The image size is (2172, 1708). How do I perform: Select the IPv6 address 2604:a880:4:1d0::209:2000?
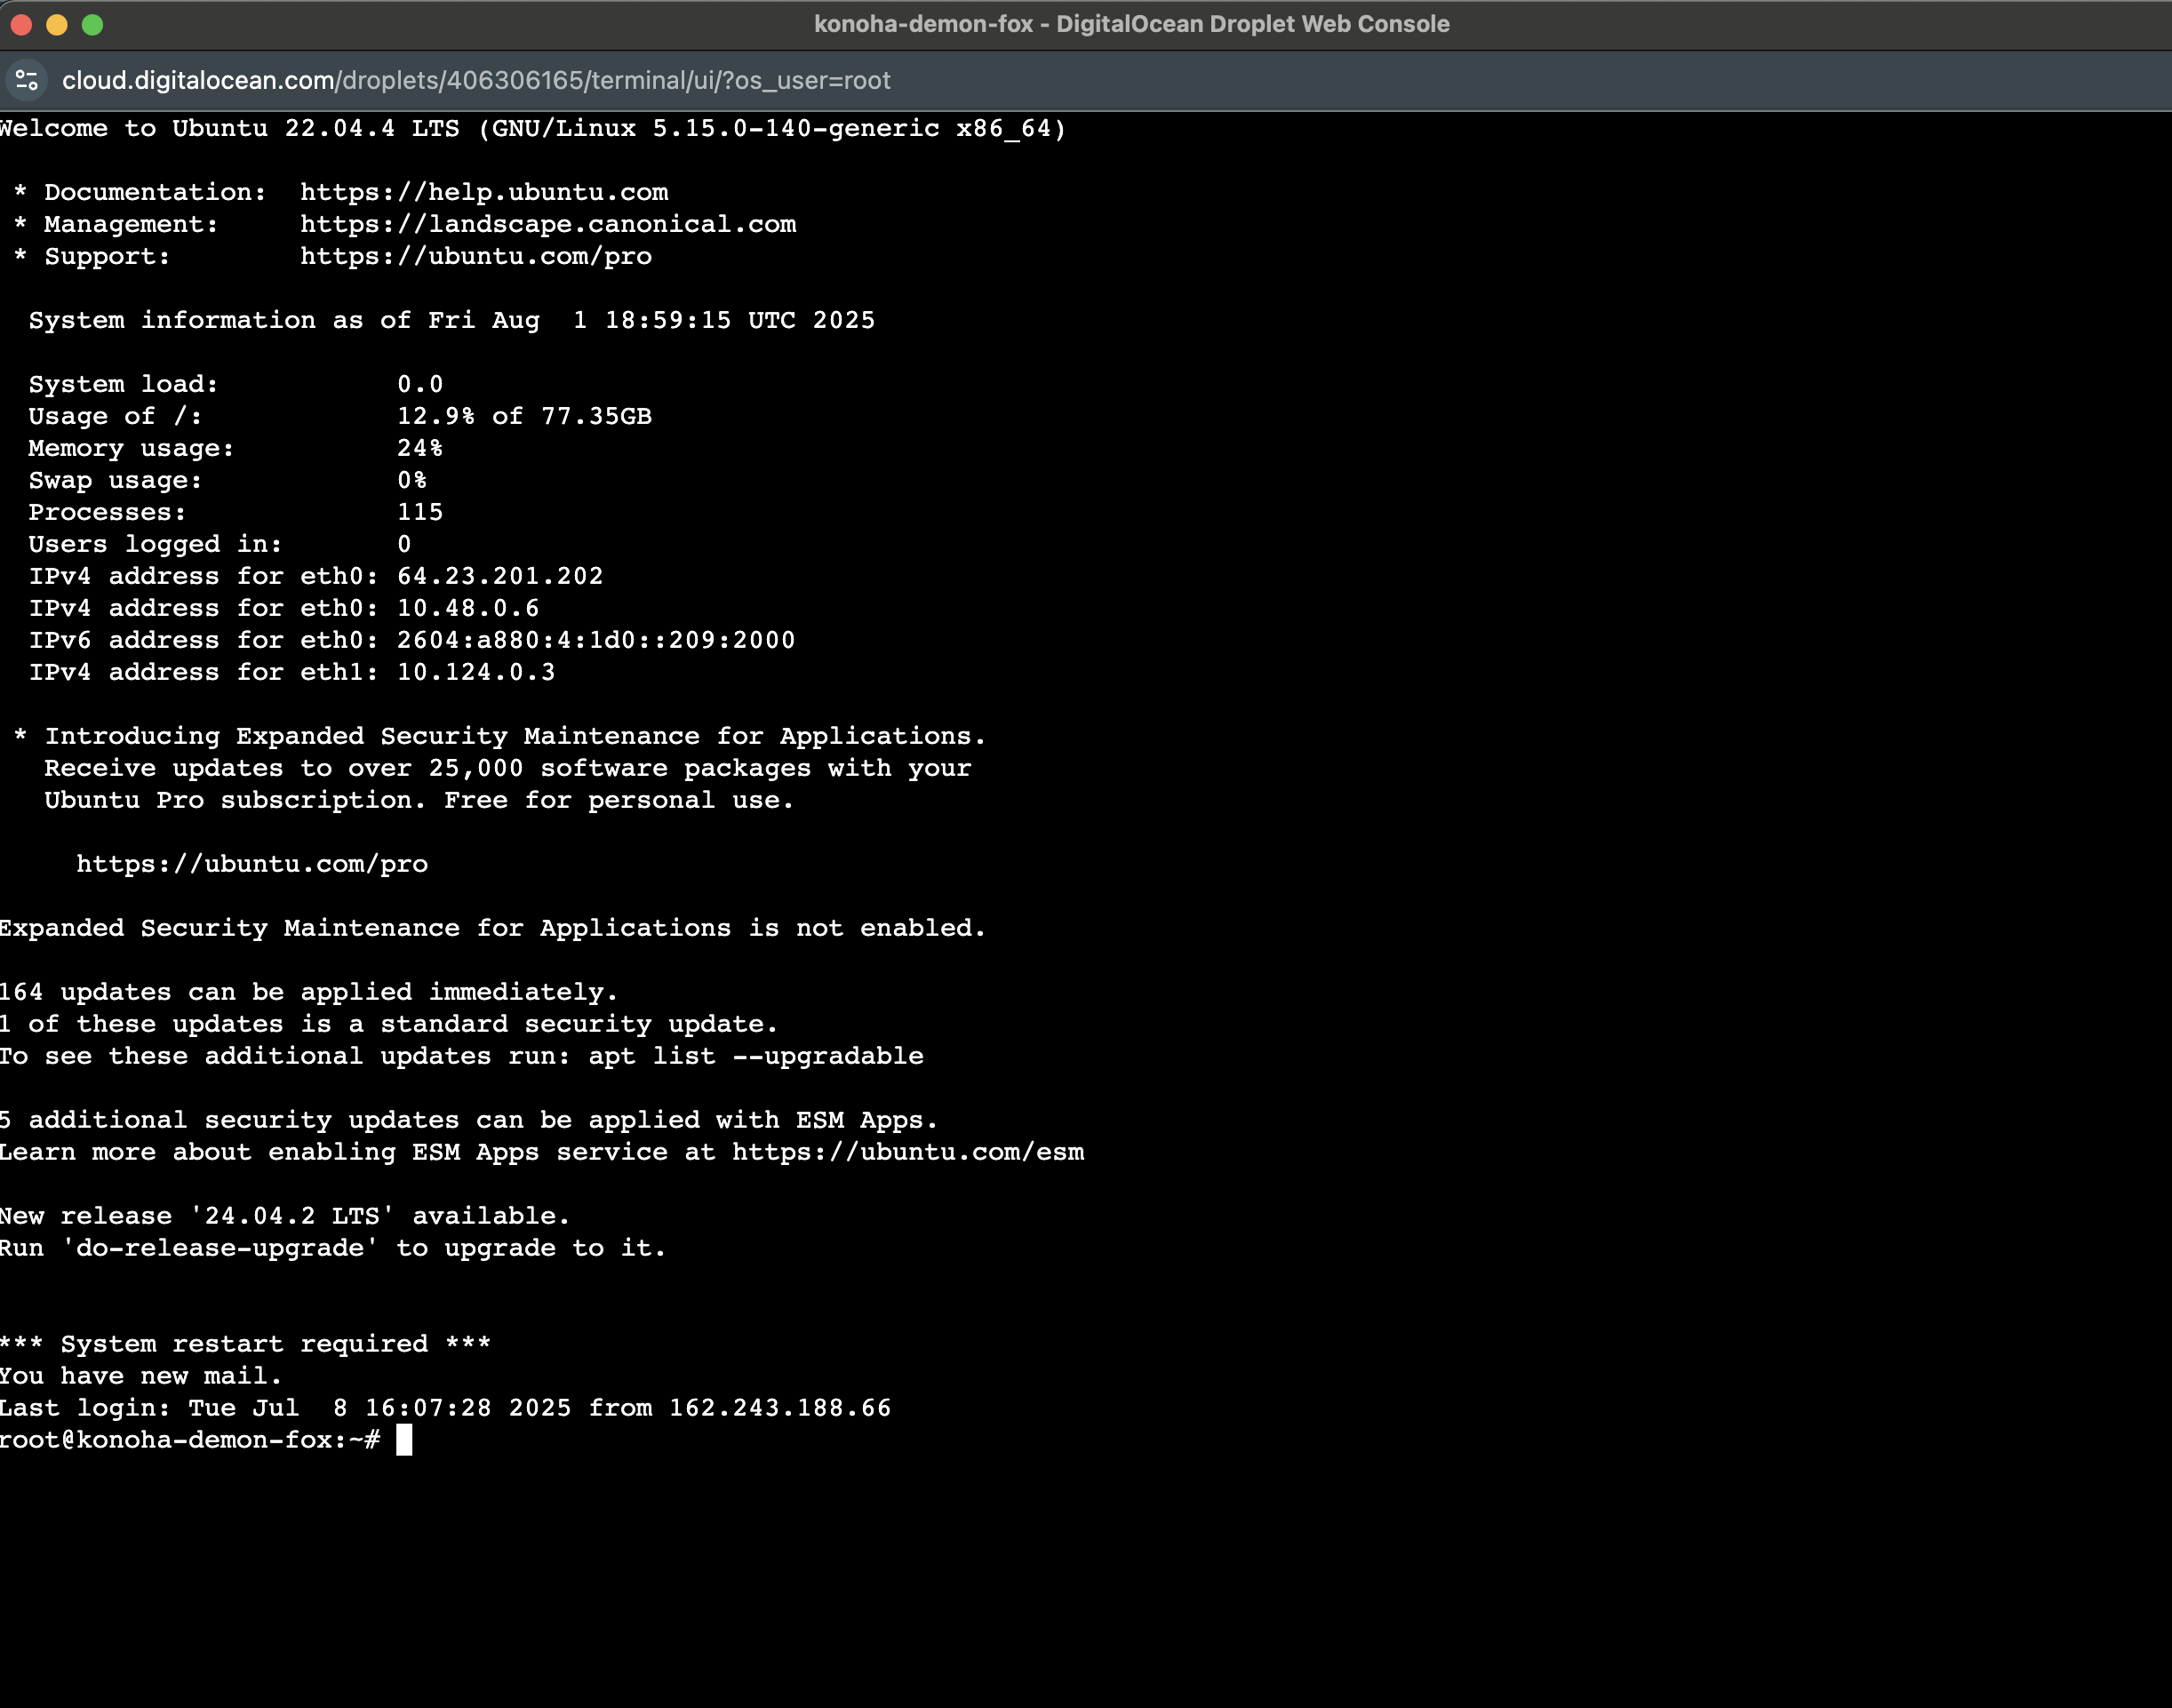pos(596,640)
